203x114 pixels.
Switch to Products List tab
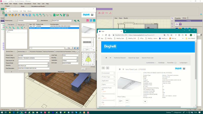tap(21, 25)
